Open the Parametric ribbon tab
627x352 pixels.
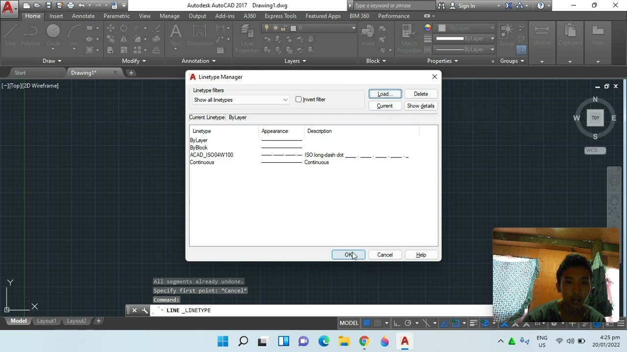coord(117,16)
